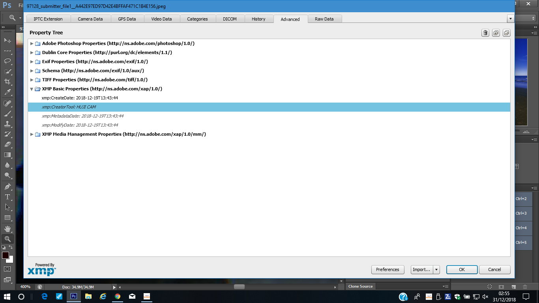Toggle Quick Mask mode

[x=7, y=269]
